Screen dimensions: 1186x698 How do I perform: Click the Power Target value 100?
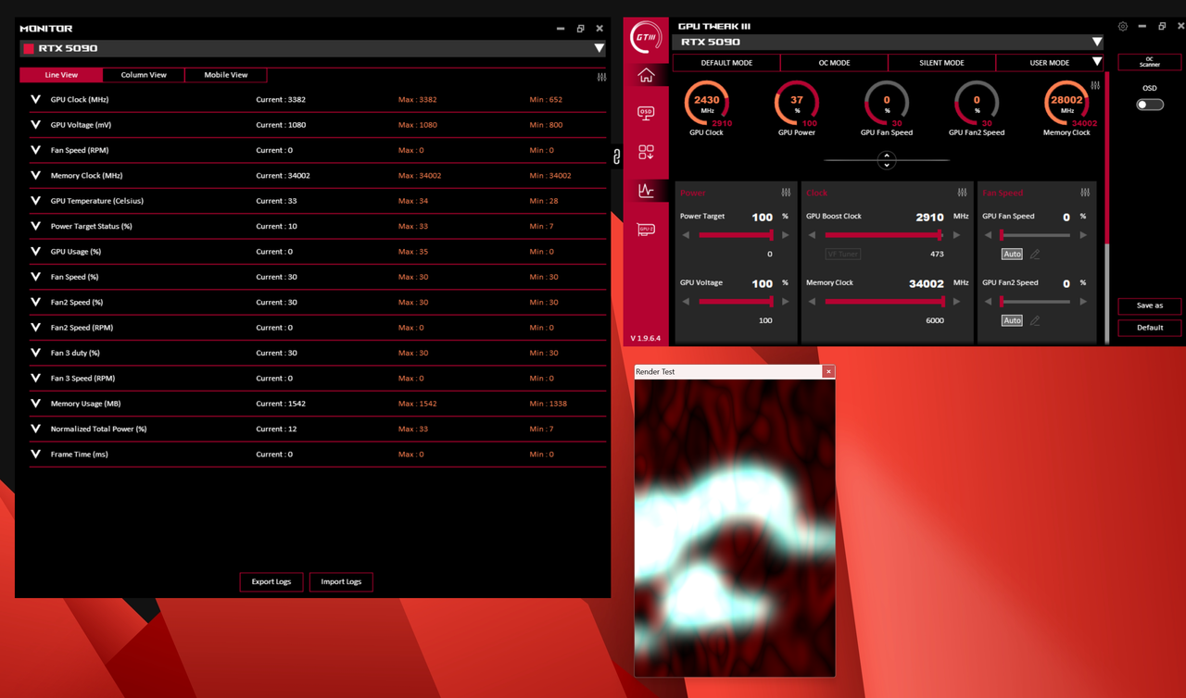point(763,218)
